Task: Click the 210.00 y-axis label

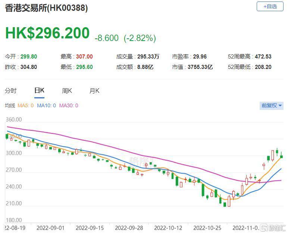Action: pyautogui.click(x=14, y=203)
